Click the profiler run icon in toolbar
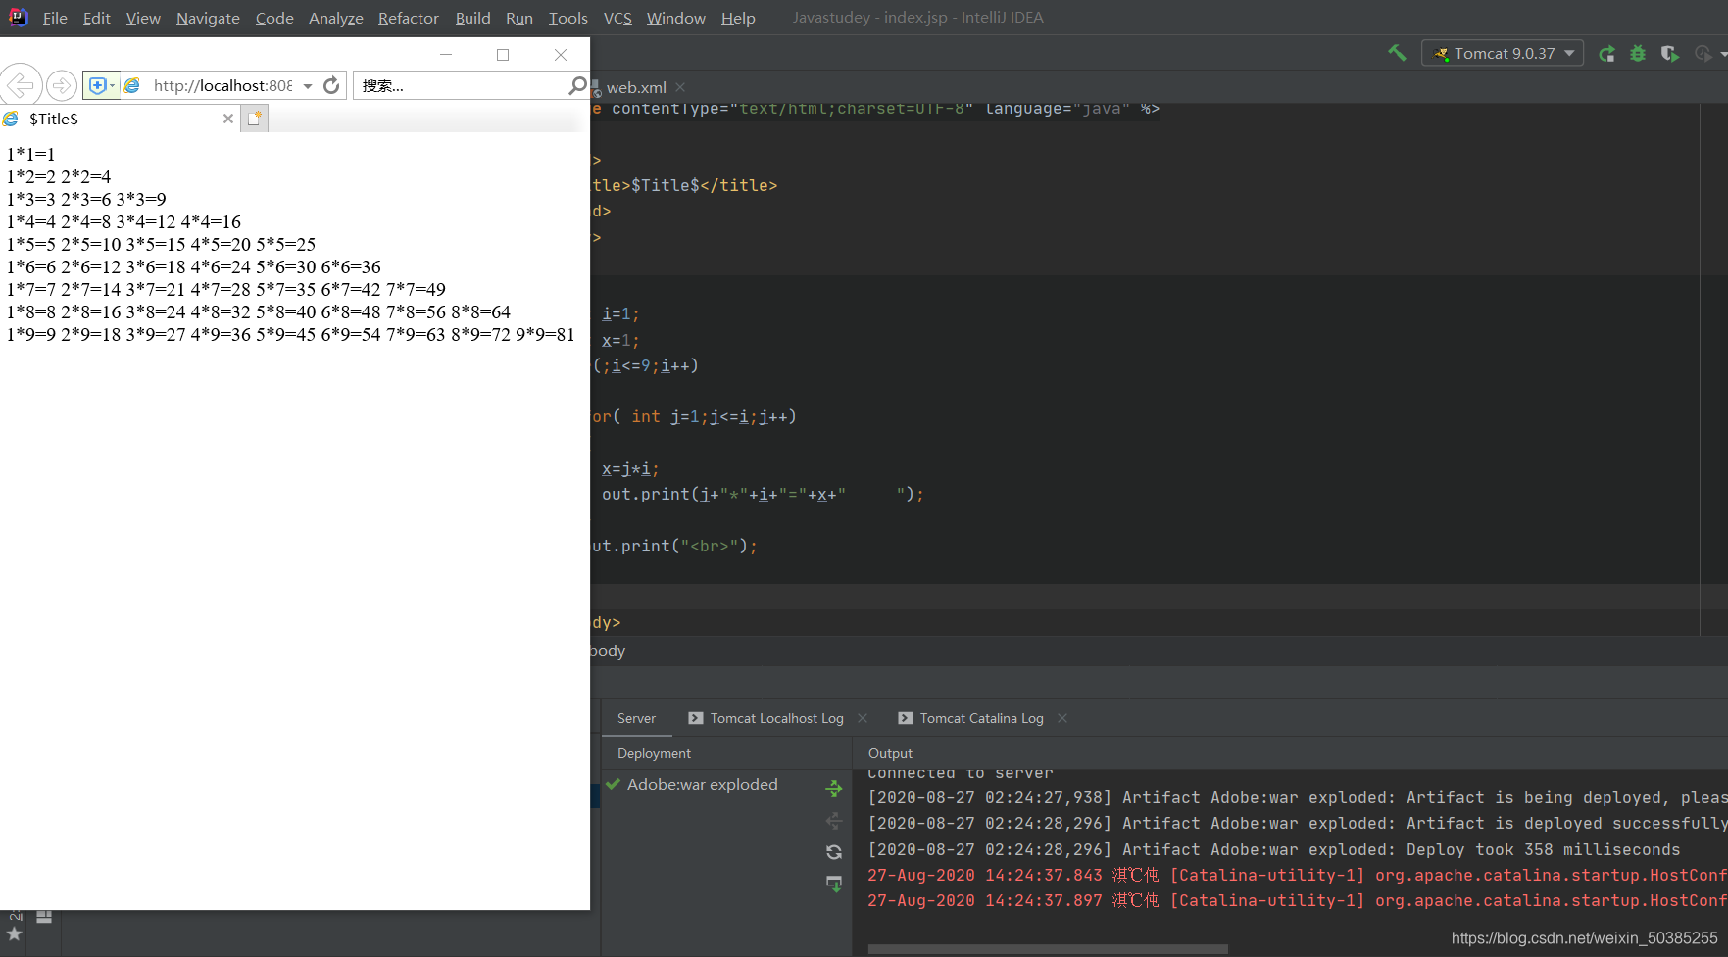This screenshot has width=1728, height=957. [1703, 54]
